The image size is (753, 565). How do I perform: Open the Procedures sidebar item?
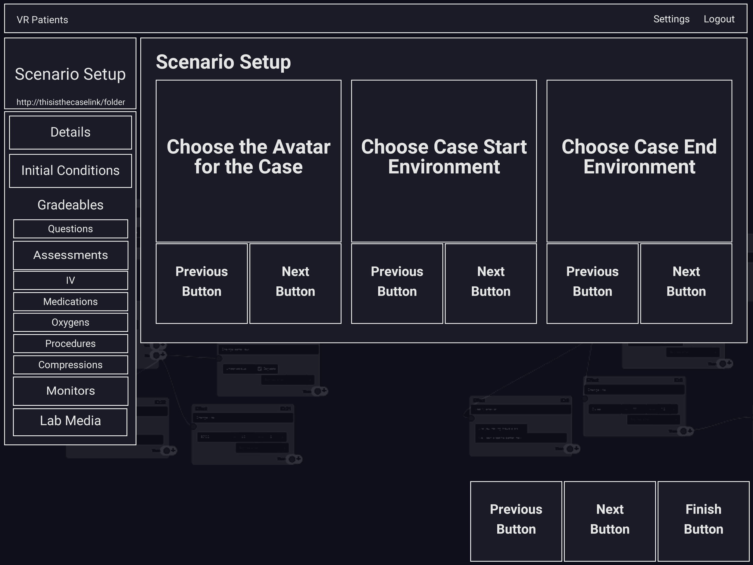(70, 343)
